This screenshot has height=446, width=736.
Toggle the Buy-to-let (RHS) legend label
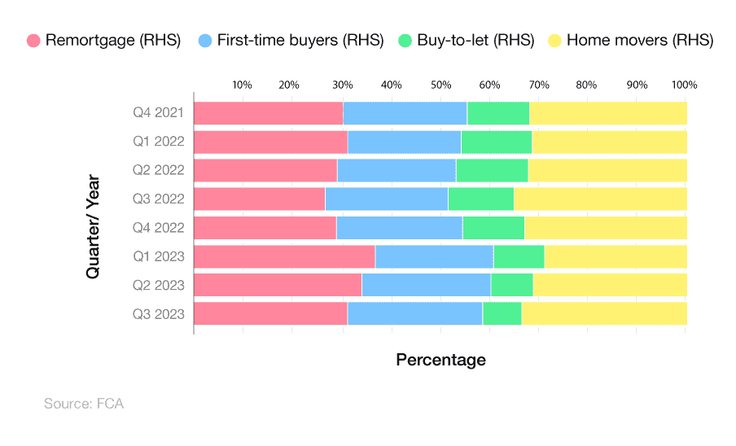pos(476,41)
